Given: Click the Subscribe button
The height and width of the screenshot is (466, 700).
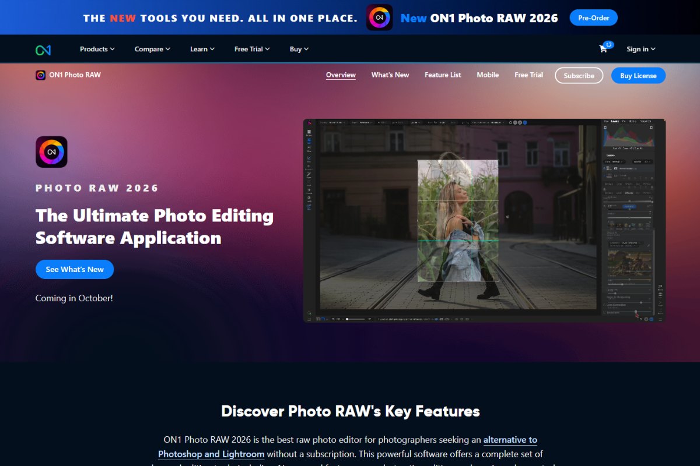Looking at the screenshot, I should (579, 75).
